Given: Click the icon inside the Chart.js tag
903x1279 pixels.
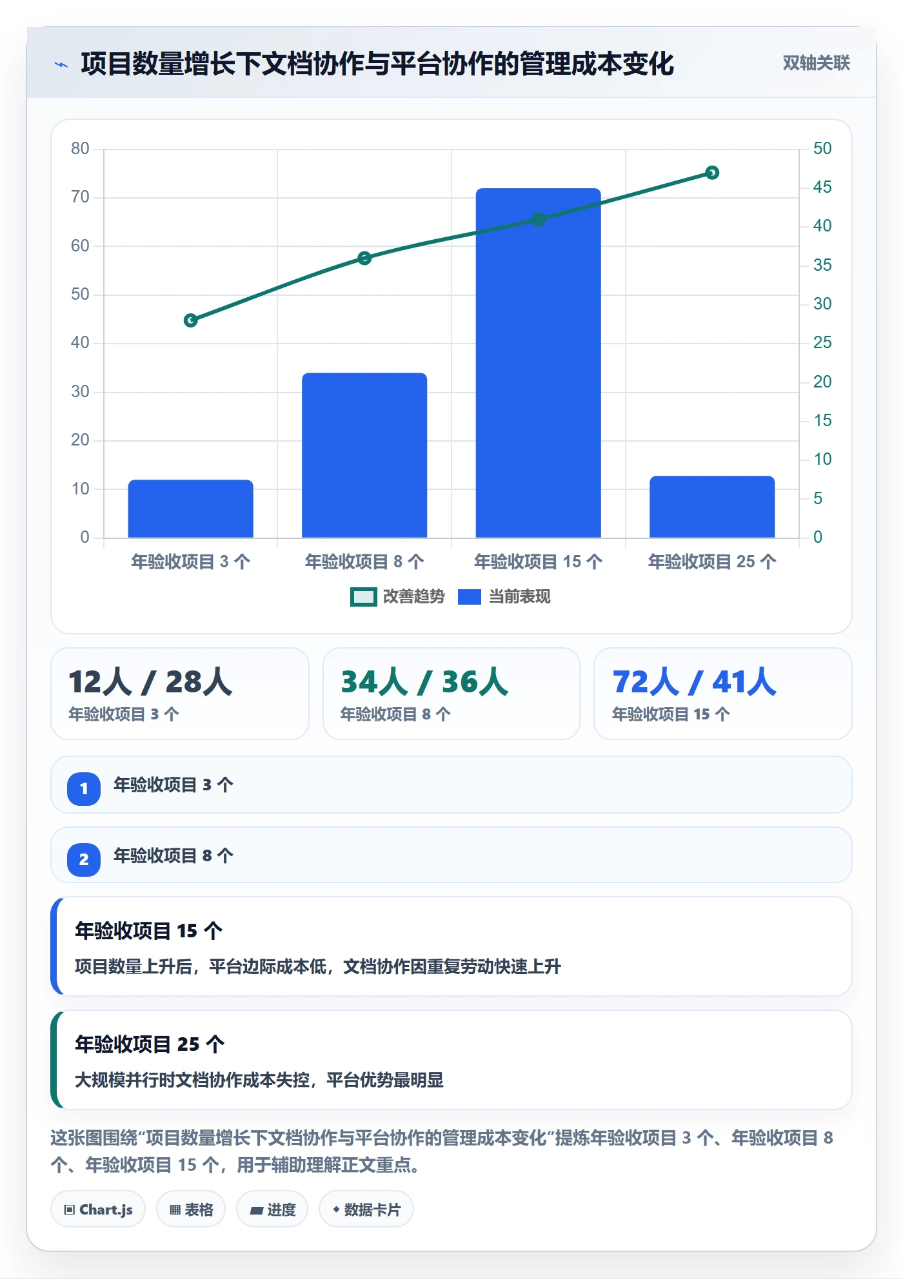Looking at the screenshot, I should pos(70,1209).
